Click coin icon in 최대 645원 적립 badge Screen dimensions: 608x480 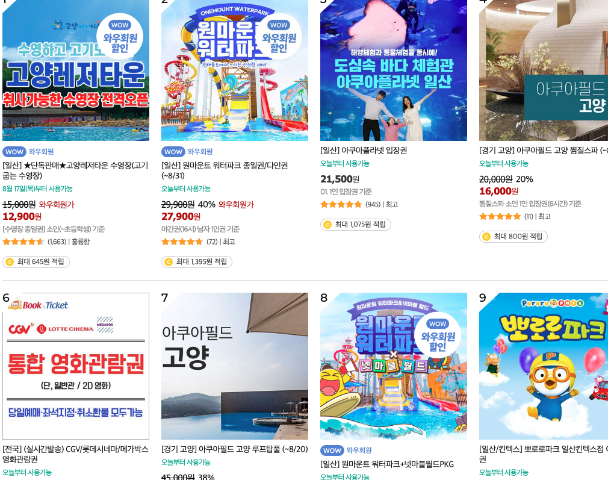coord(10,262)
